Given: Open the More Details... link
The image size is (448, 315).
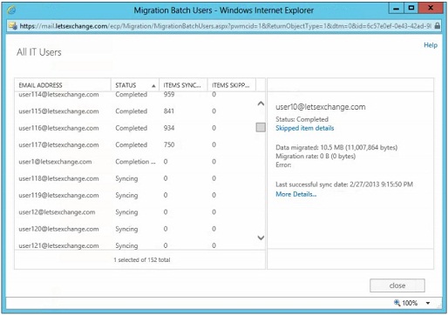Looking at the screenshot, I should click(296, 194).
